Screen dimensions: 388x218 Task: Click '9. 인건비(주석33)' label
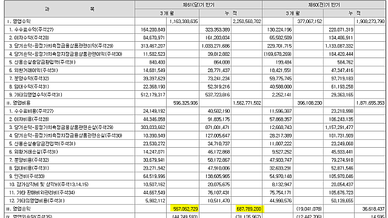click(x=27, y=176)
